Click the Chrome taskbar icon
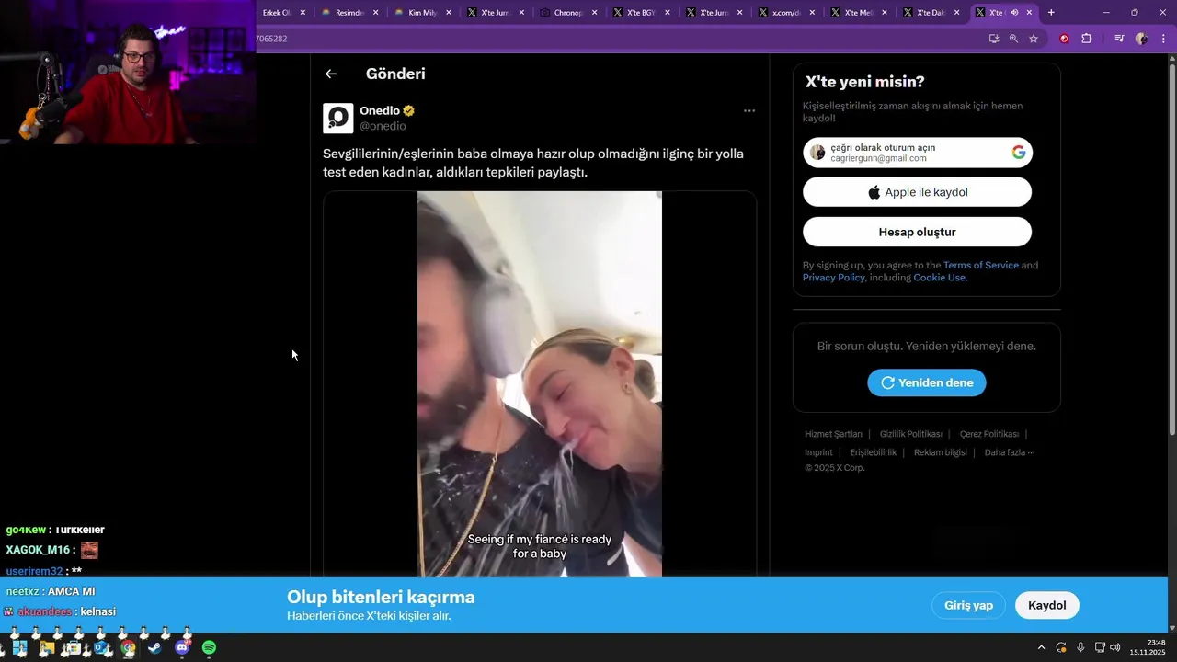Screen dimensions: 1177x662 pyautogui.click(x=128, y=648)
